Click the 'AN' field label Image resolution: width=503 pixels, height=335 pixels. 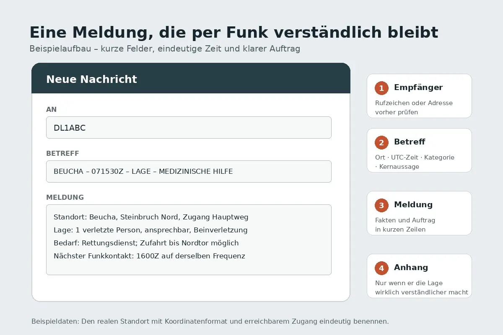[51, 110]
